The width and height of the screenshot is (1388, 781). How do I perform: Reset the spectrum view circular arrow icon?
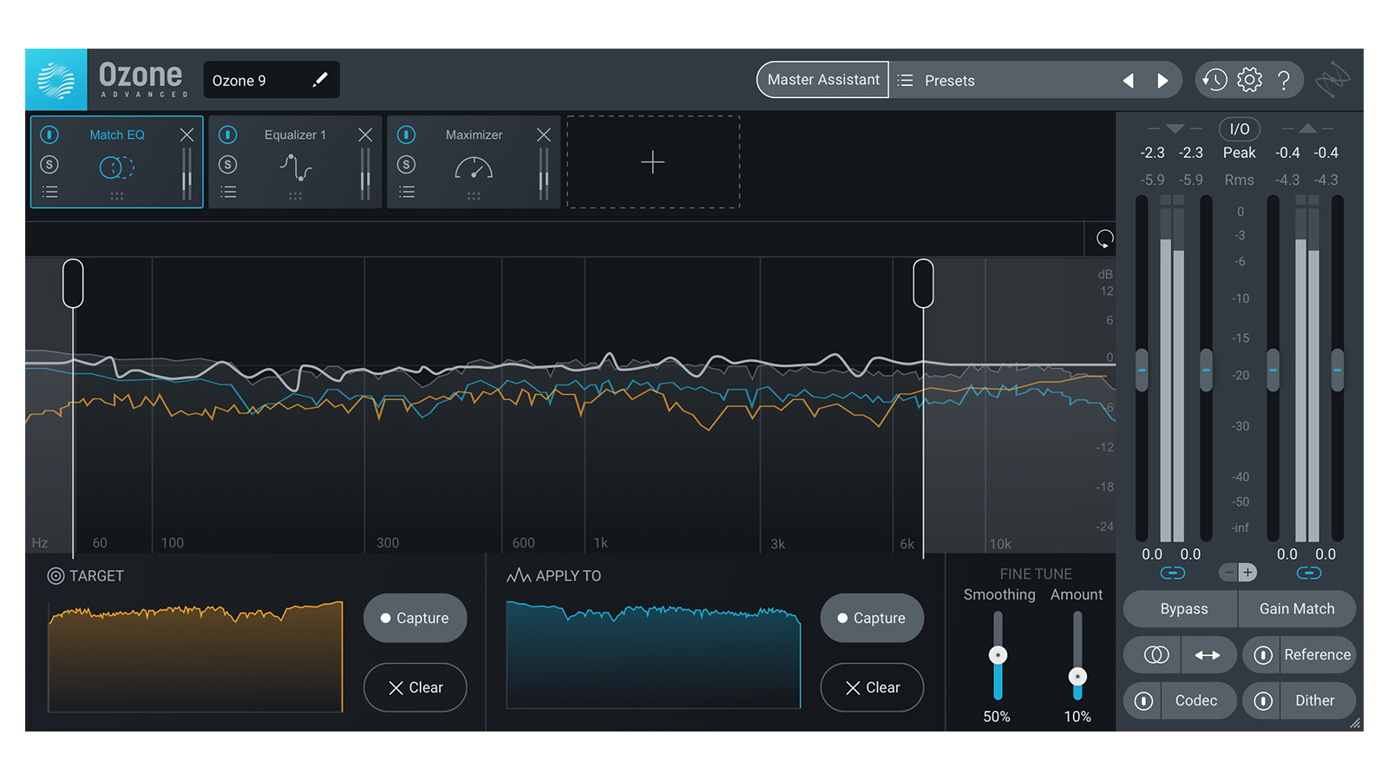point(1104,239)
